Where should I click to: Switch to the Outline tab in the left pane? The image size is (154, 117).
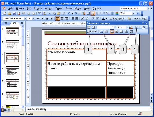[6, 23]
